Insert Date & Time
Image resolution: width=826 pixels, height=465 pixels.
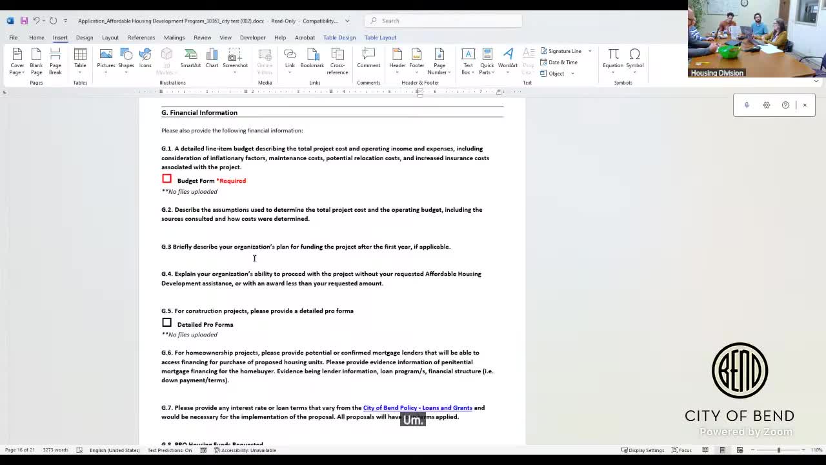pos(559,62)
